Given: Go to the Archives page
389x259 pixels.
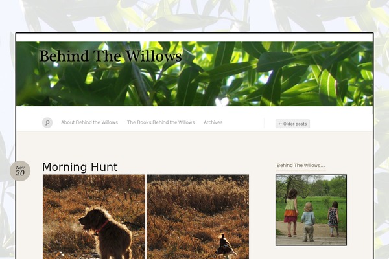Looking at the screenshot, I should tap(213, 122).
